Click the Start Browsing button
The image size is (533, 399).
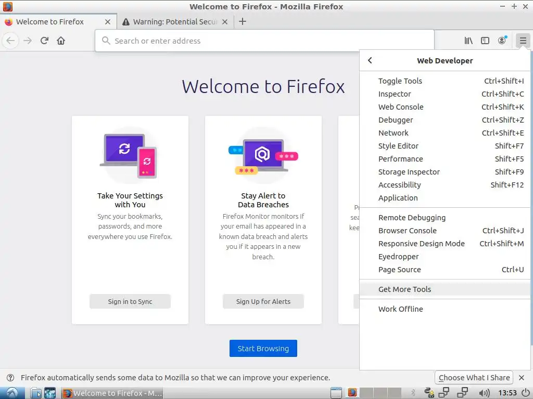[263, 349]
